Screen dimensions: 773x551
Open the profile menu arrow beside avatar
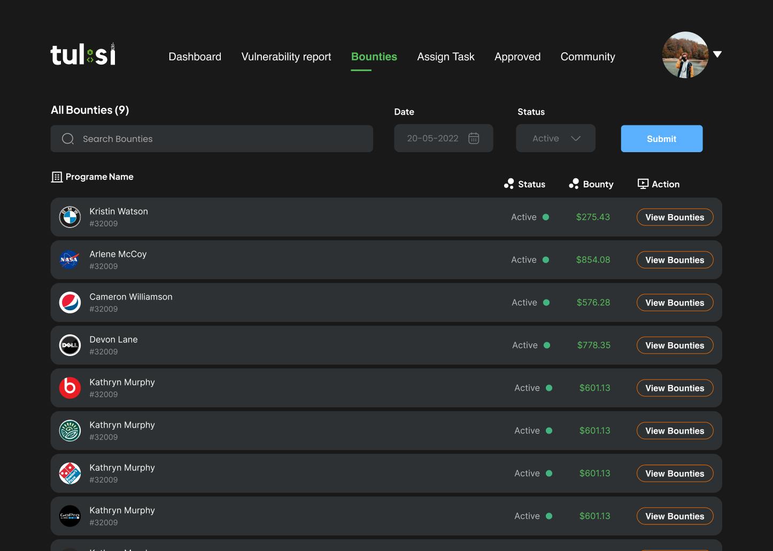[717, 54]
